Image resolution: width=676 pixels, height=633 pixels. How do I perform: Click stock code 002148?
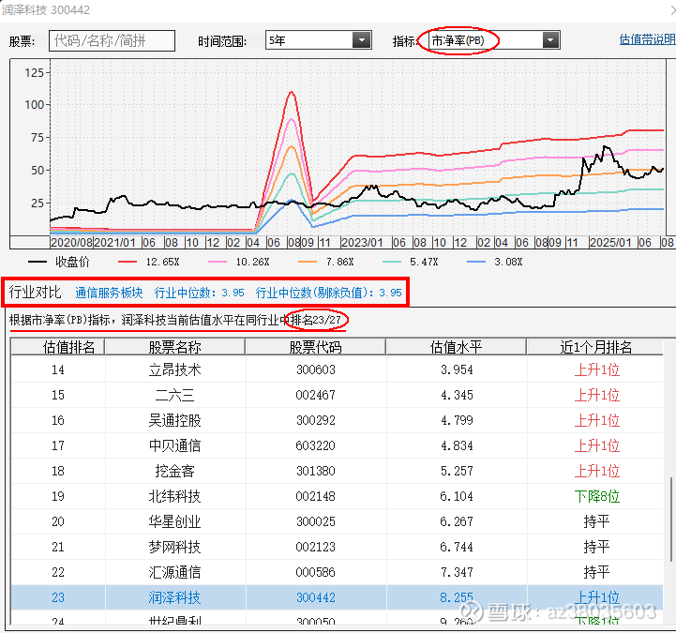[316, 496]
